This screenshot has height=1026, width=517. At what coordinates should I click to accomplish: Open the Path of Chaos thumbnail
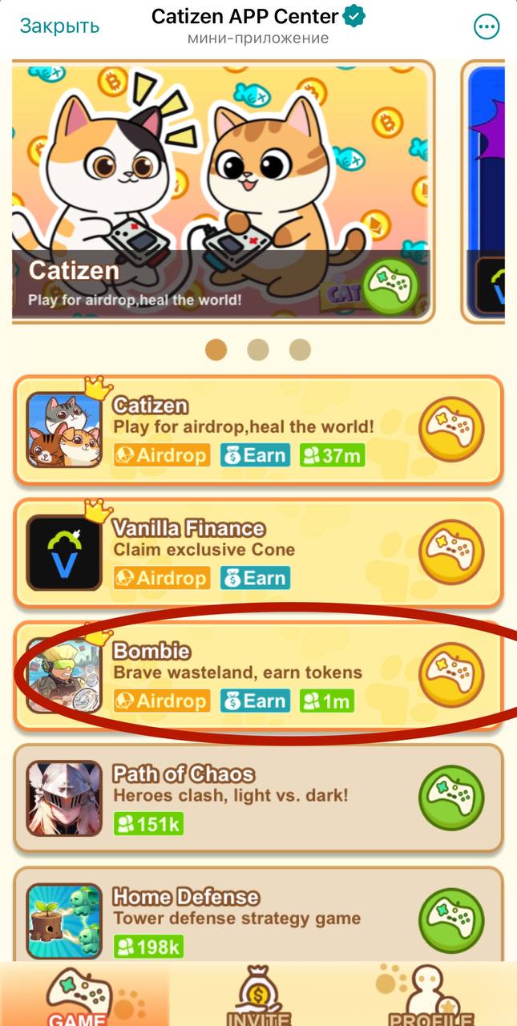[64, 798]
